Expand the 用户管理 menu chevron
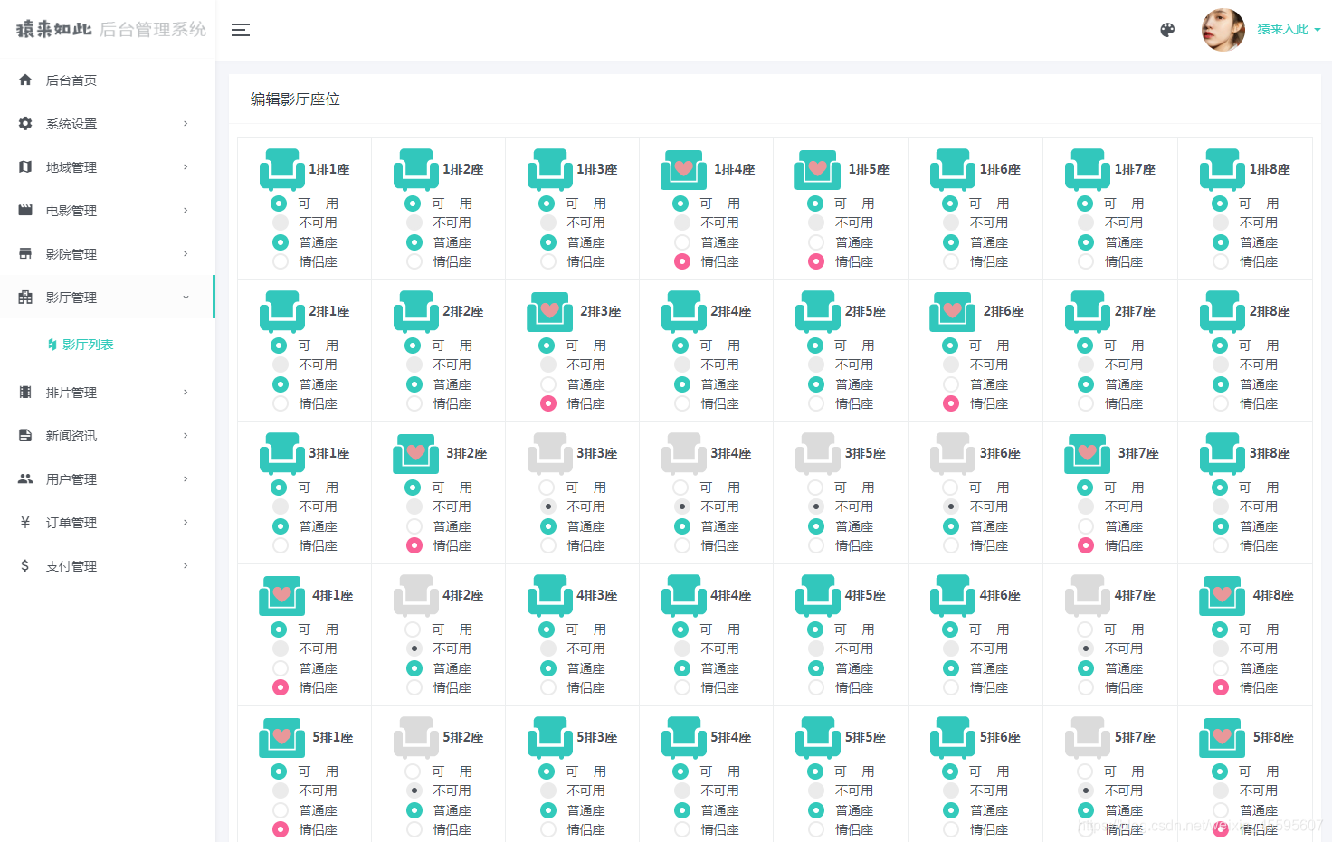 click(186, 479)
